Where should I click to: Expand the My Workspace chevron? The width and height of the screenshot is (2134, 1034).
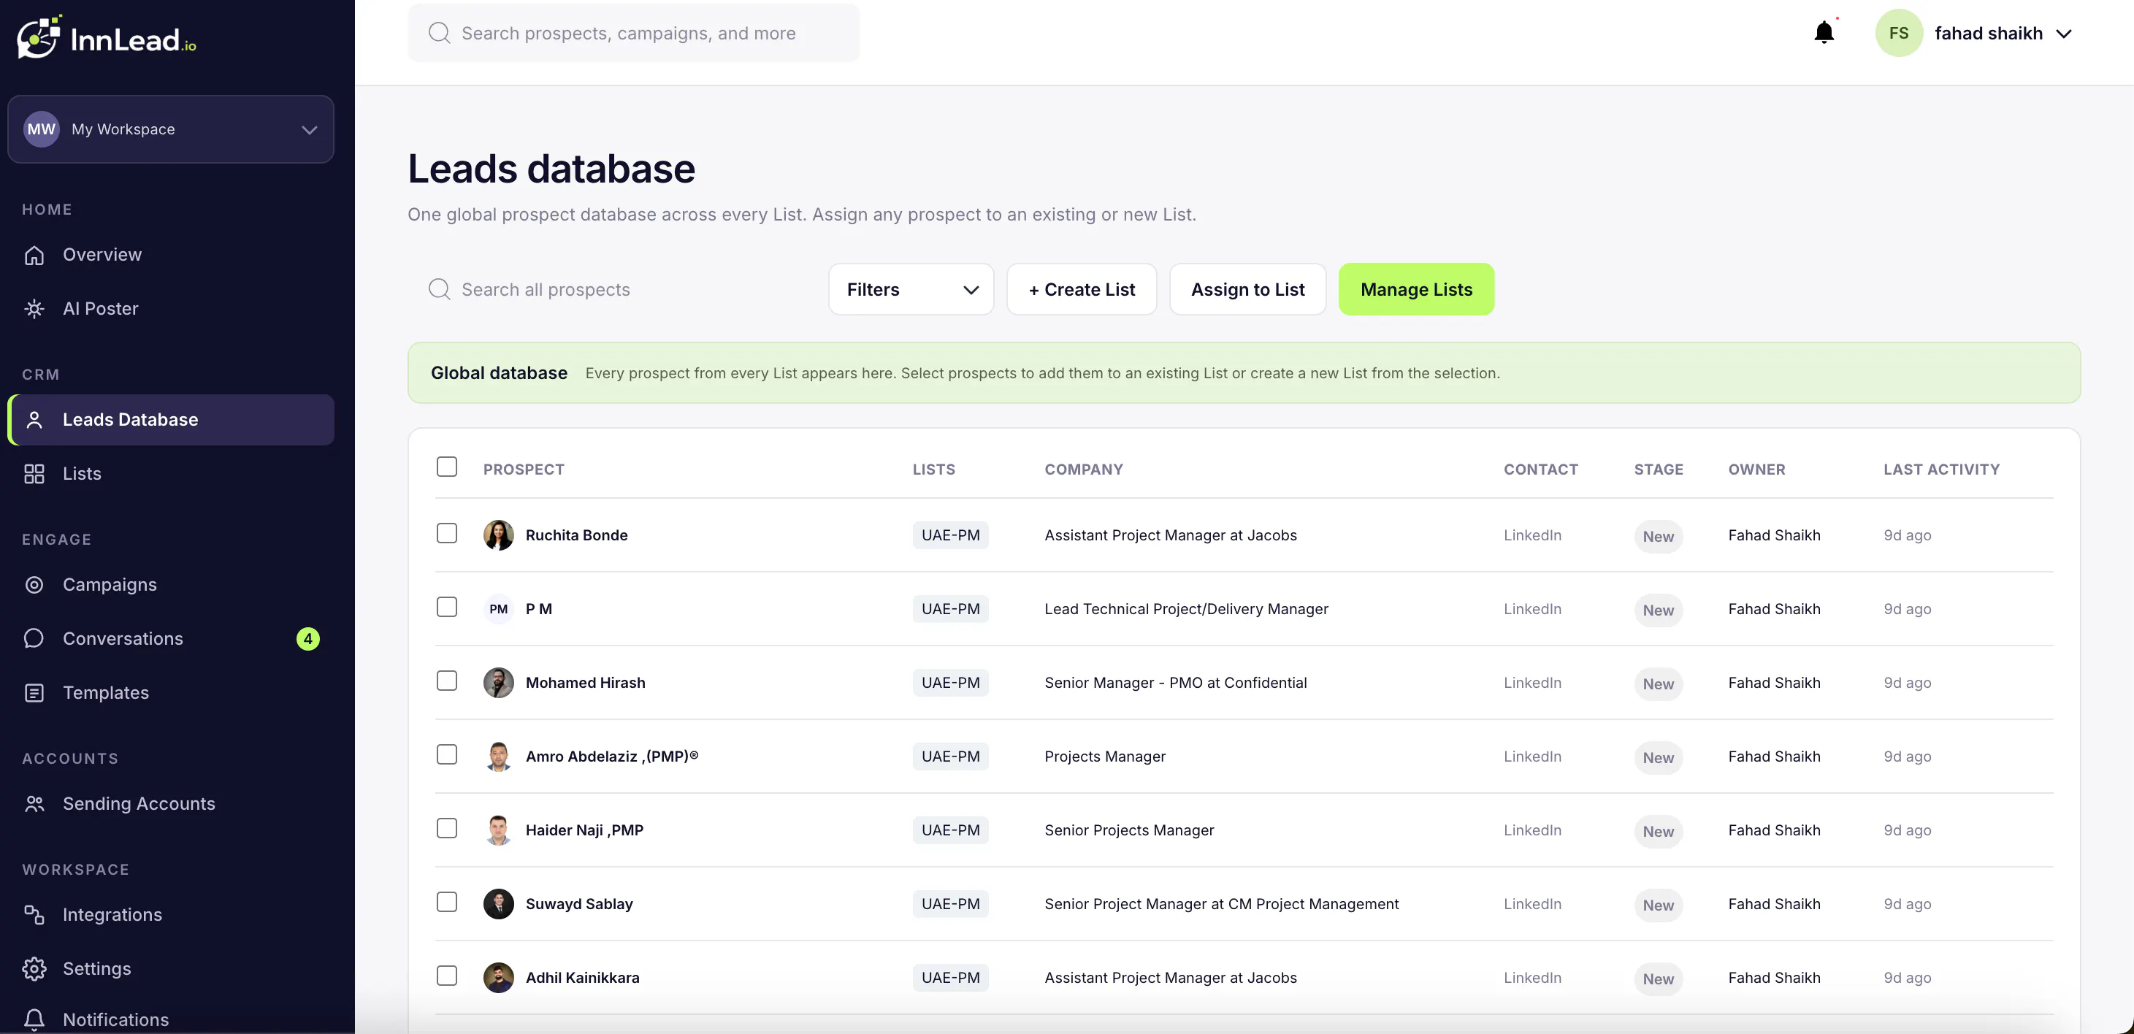tap(309, 130)
